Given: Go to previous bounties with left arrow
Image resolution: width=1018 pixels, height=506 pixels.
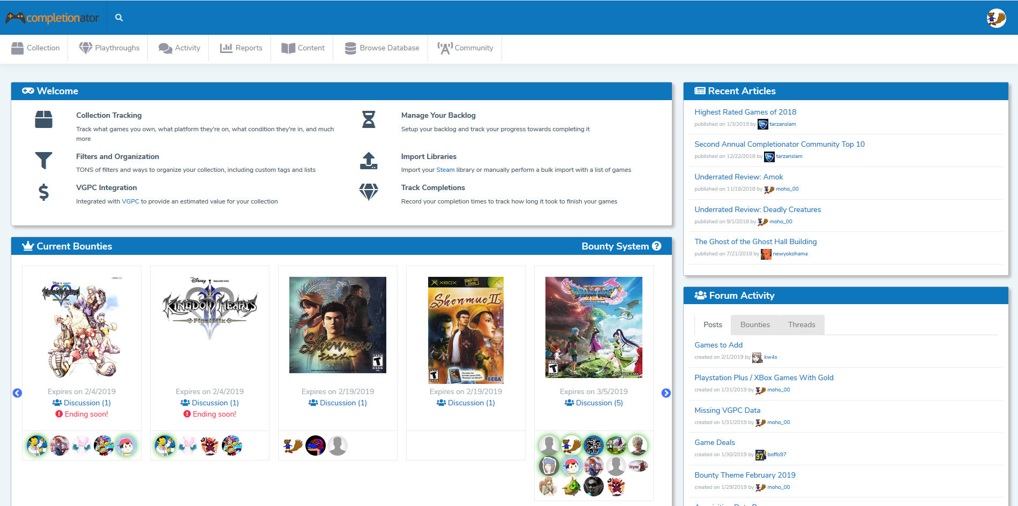Looking at the screenshot, I should (17, 393).
